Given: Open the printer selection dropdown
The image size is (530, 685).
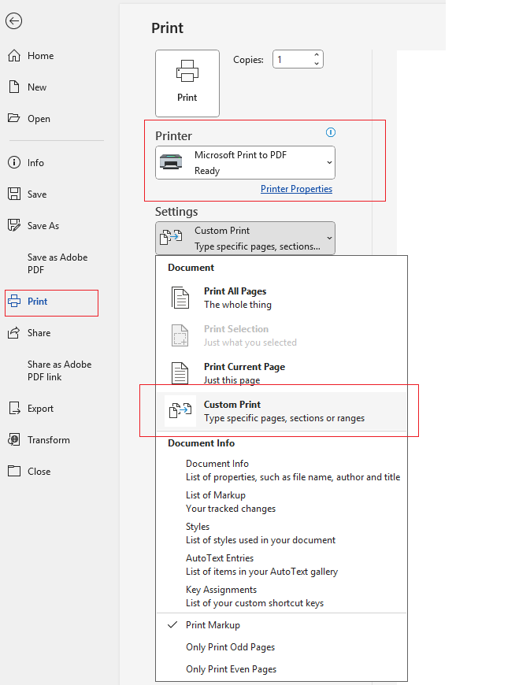Looking at the screenshot, I should pos(245,162).
